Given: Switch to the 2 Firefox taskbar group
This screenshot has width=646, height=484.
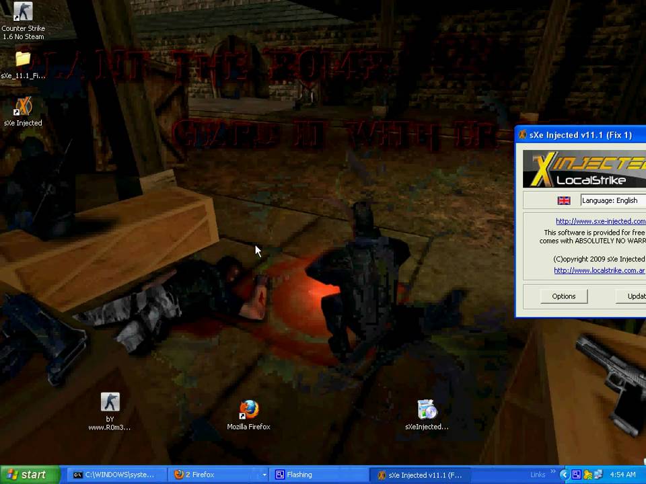Looking at the screenshot, I should click(214, 475).
